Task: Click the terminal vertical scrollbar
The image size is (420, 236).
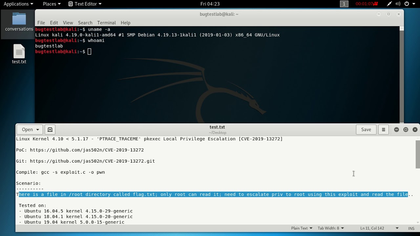Action: tap(402, 75)
